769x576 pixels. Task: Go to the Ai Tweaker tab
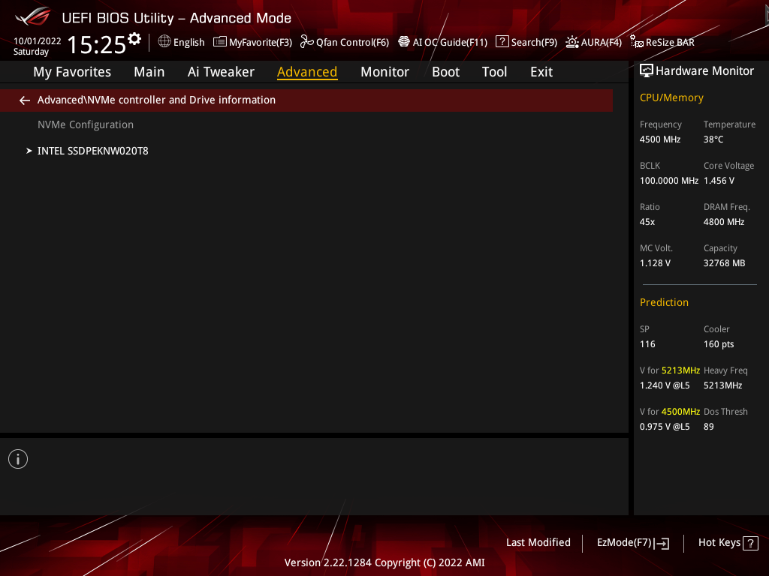point(221,72)
